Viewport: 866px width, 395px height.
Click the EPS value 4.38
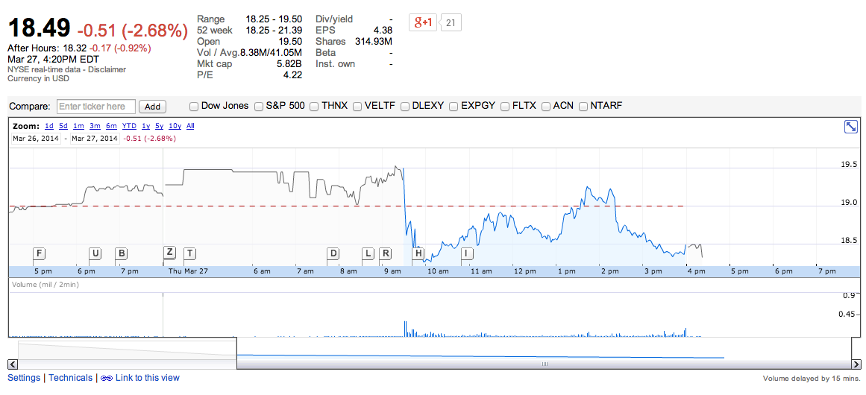pos(383,31)
